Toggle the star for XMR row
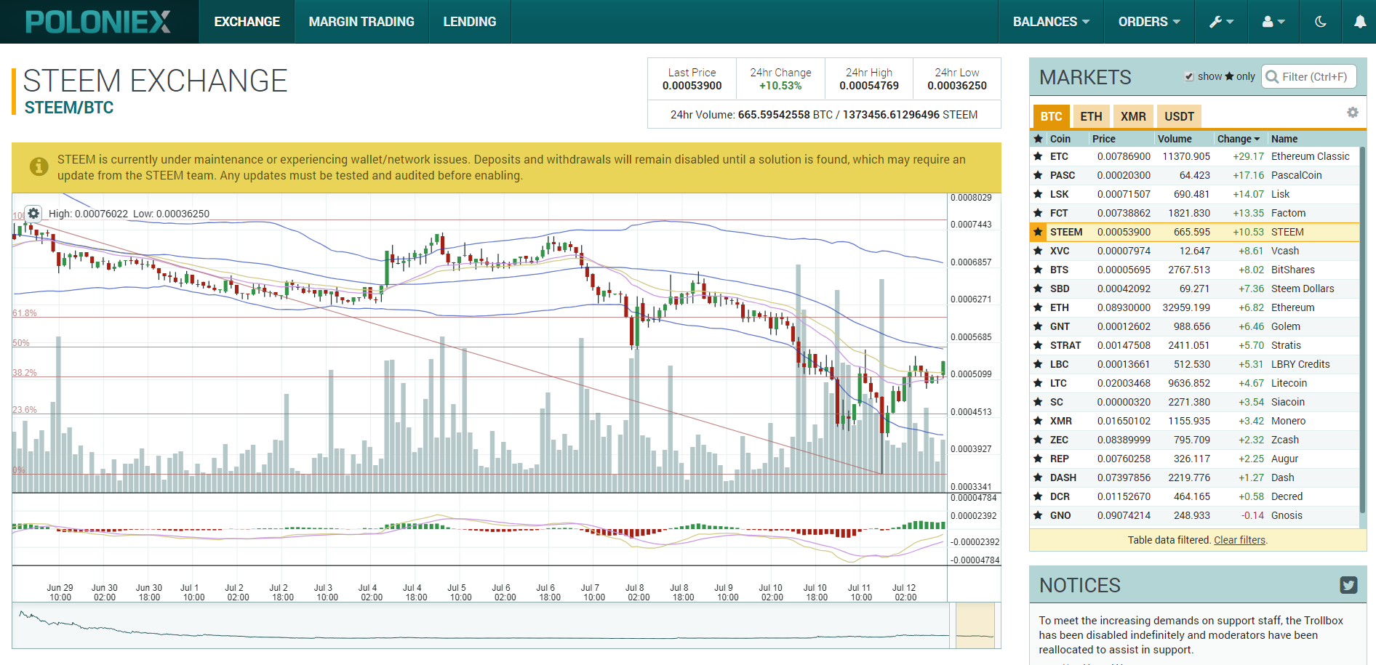Screen dimensions: 1376x665 (1039, 421)
